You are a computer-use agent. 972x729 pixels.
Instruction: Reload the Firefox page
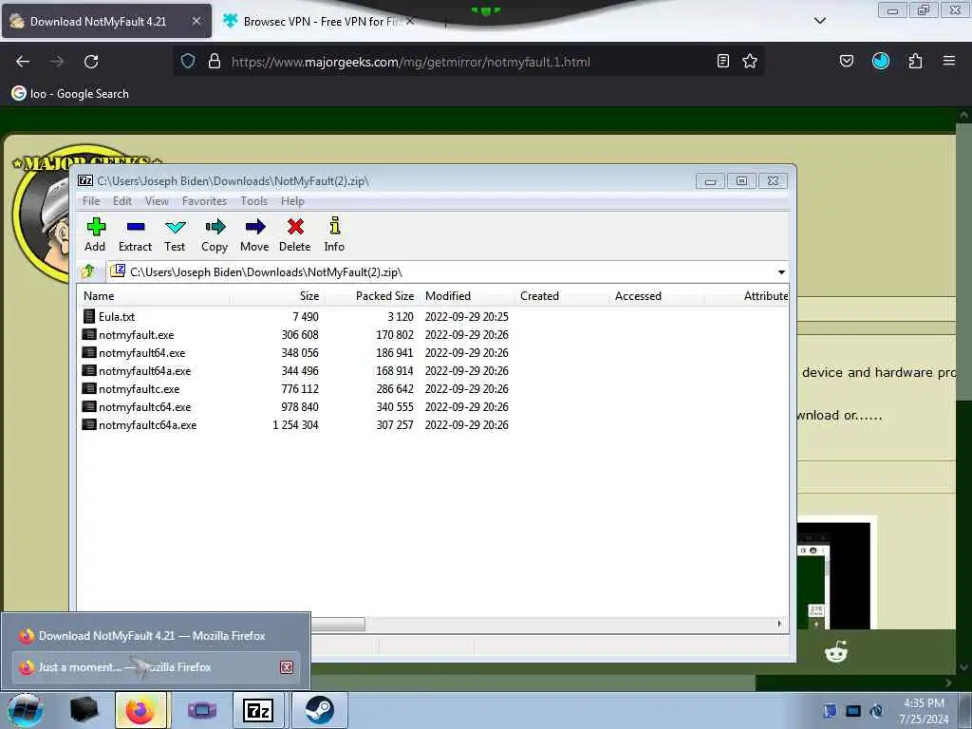pyautogui.click(x=91, y=62)
